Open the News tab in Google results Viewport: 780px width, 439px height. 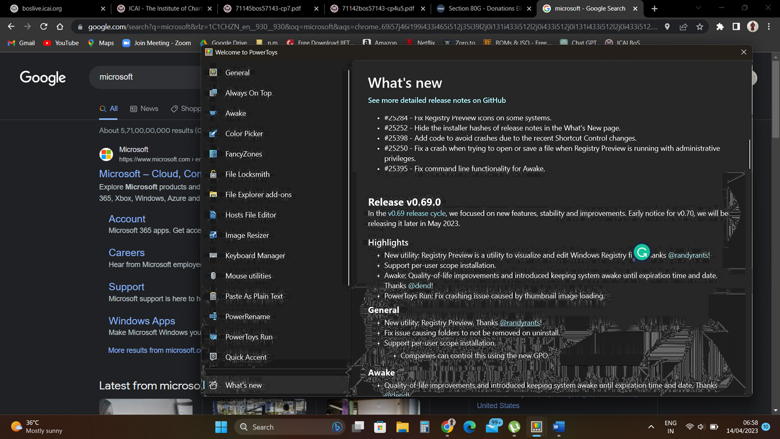(144, 108)
